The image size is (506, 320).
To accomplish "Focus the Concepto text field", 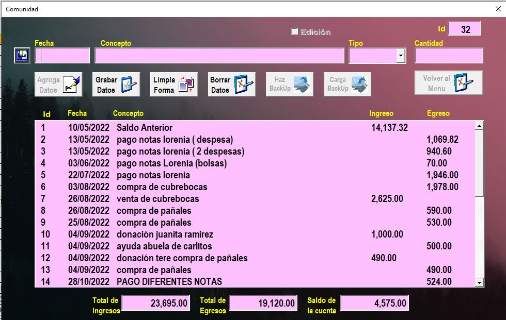I will coord(219,56).
